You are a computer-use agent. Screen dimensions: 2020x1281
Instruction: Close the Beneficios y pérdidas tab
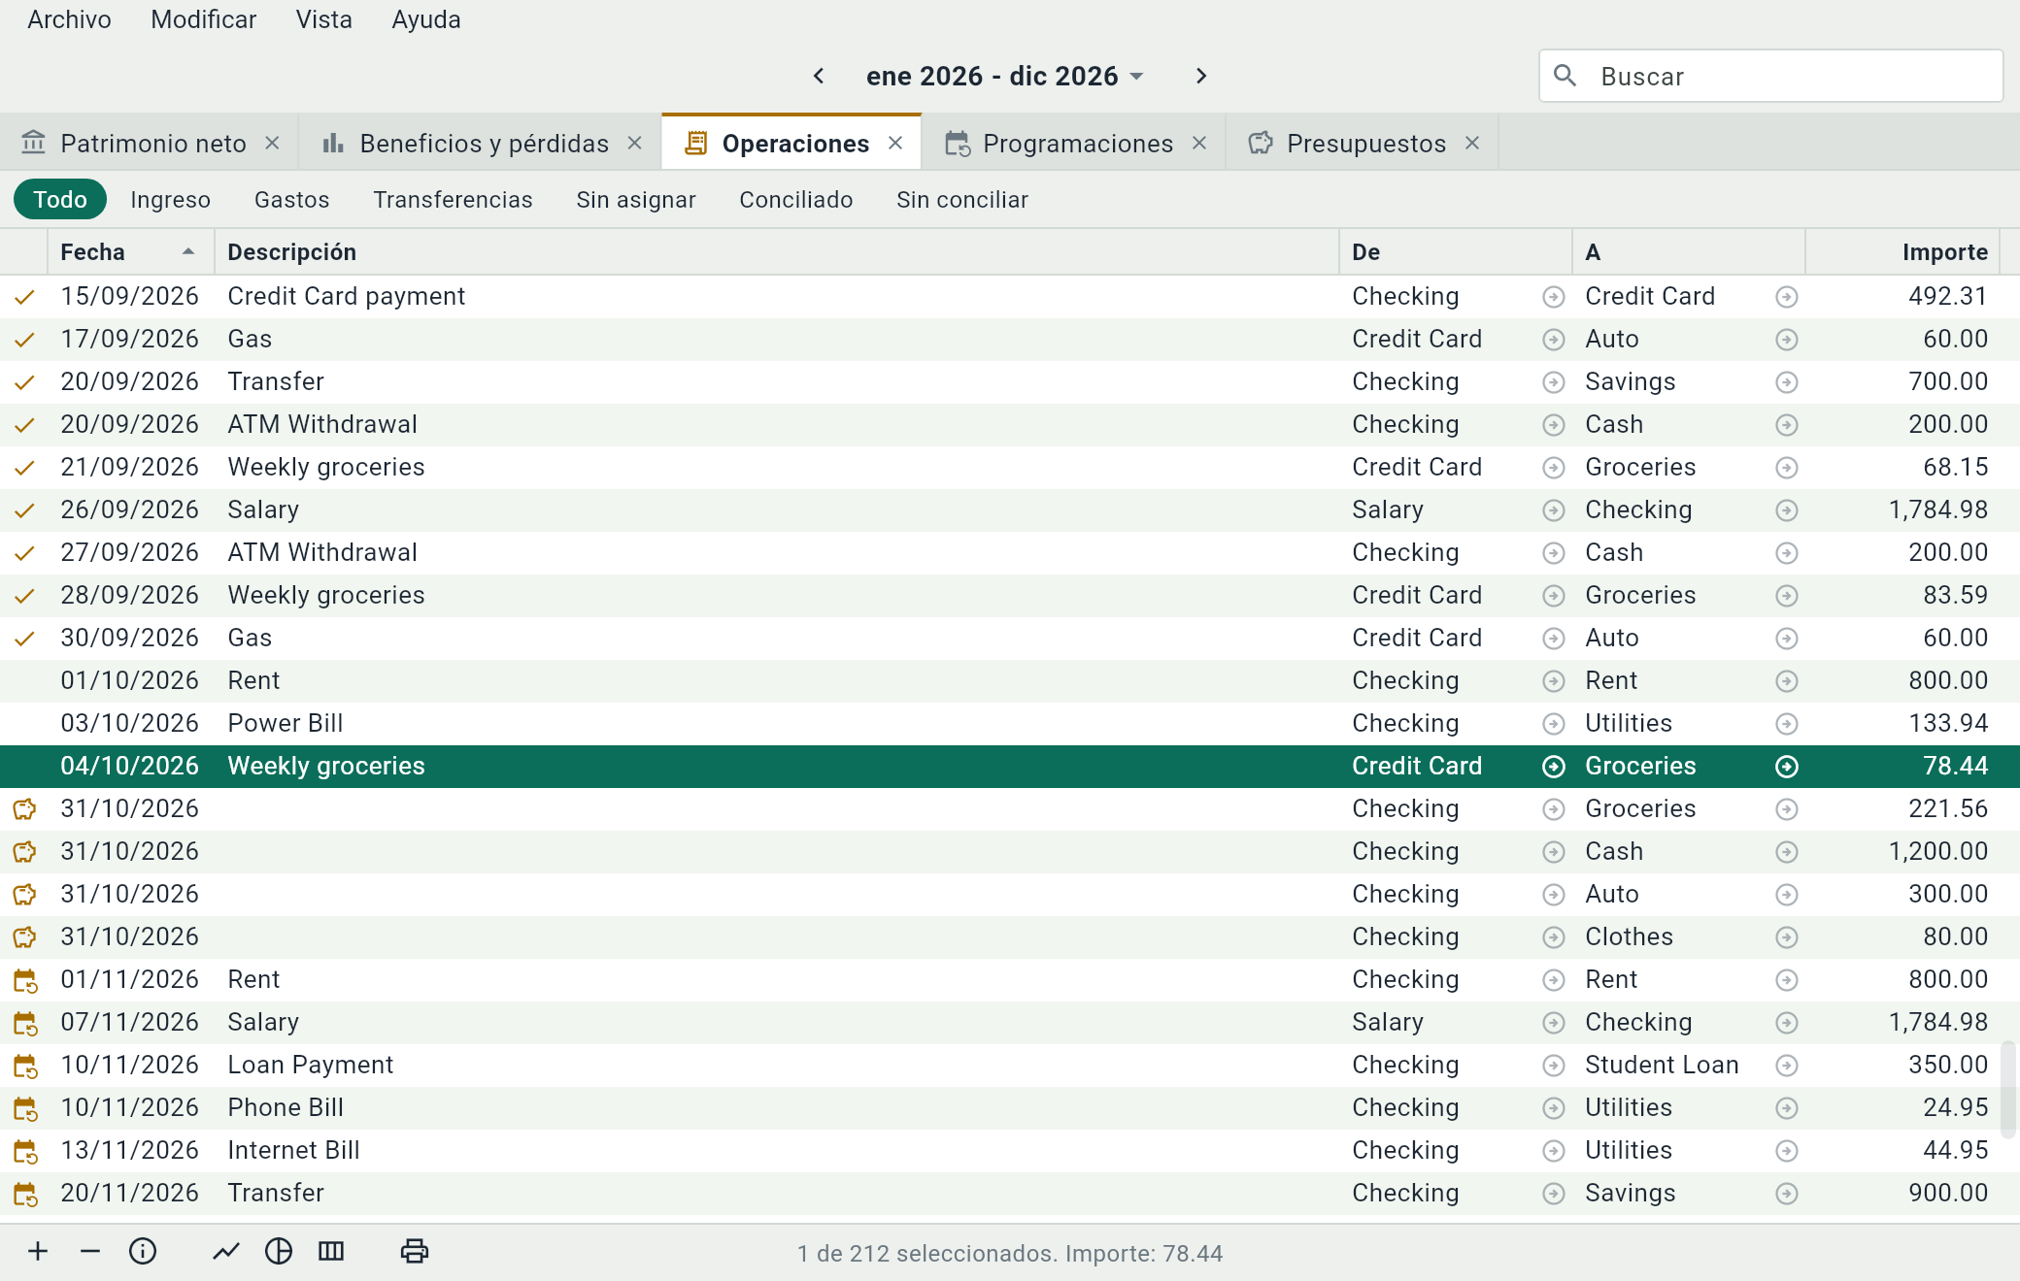[x=634, y=144]
